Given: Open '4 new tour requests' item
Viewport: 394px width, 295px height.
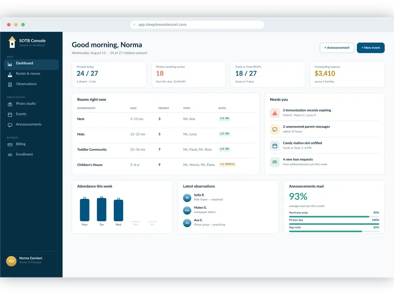Looking at the screenshot, I should point(324,162).
